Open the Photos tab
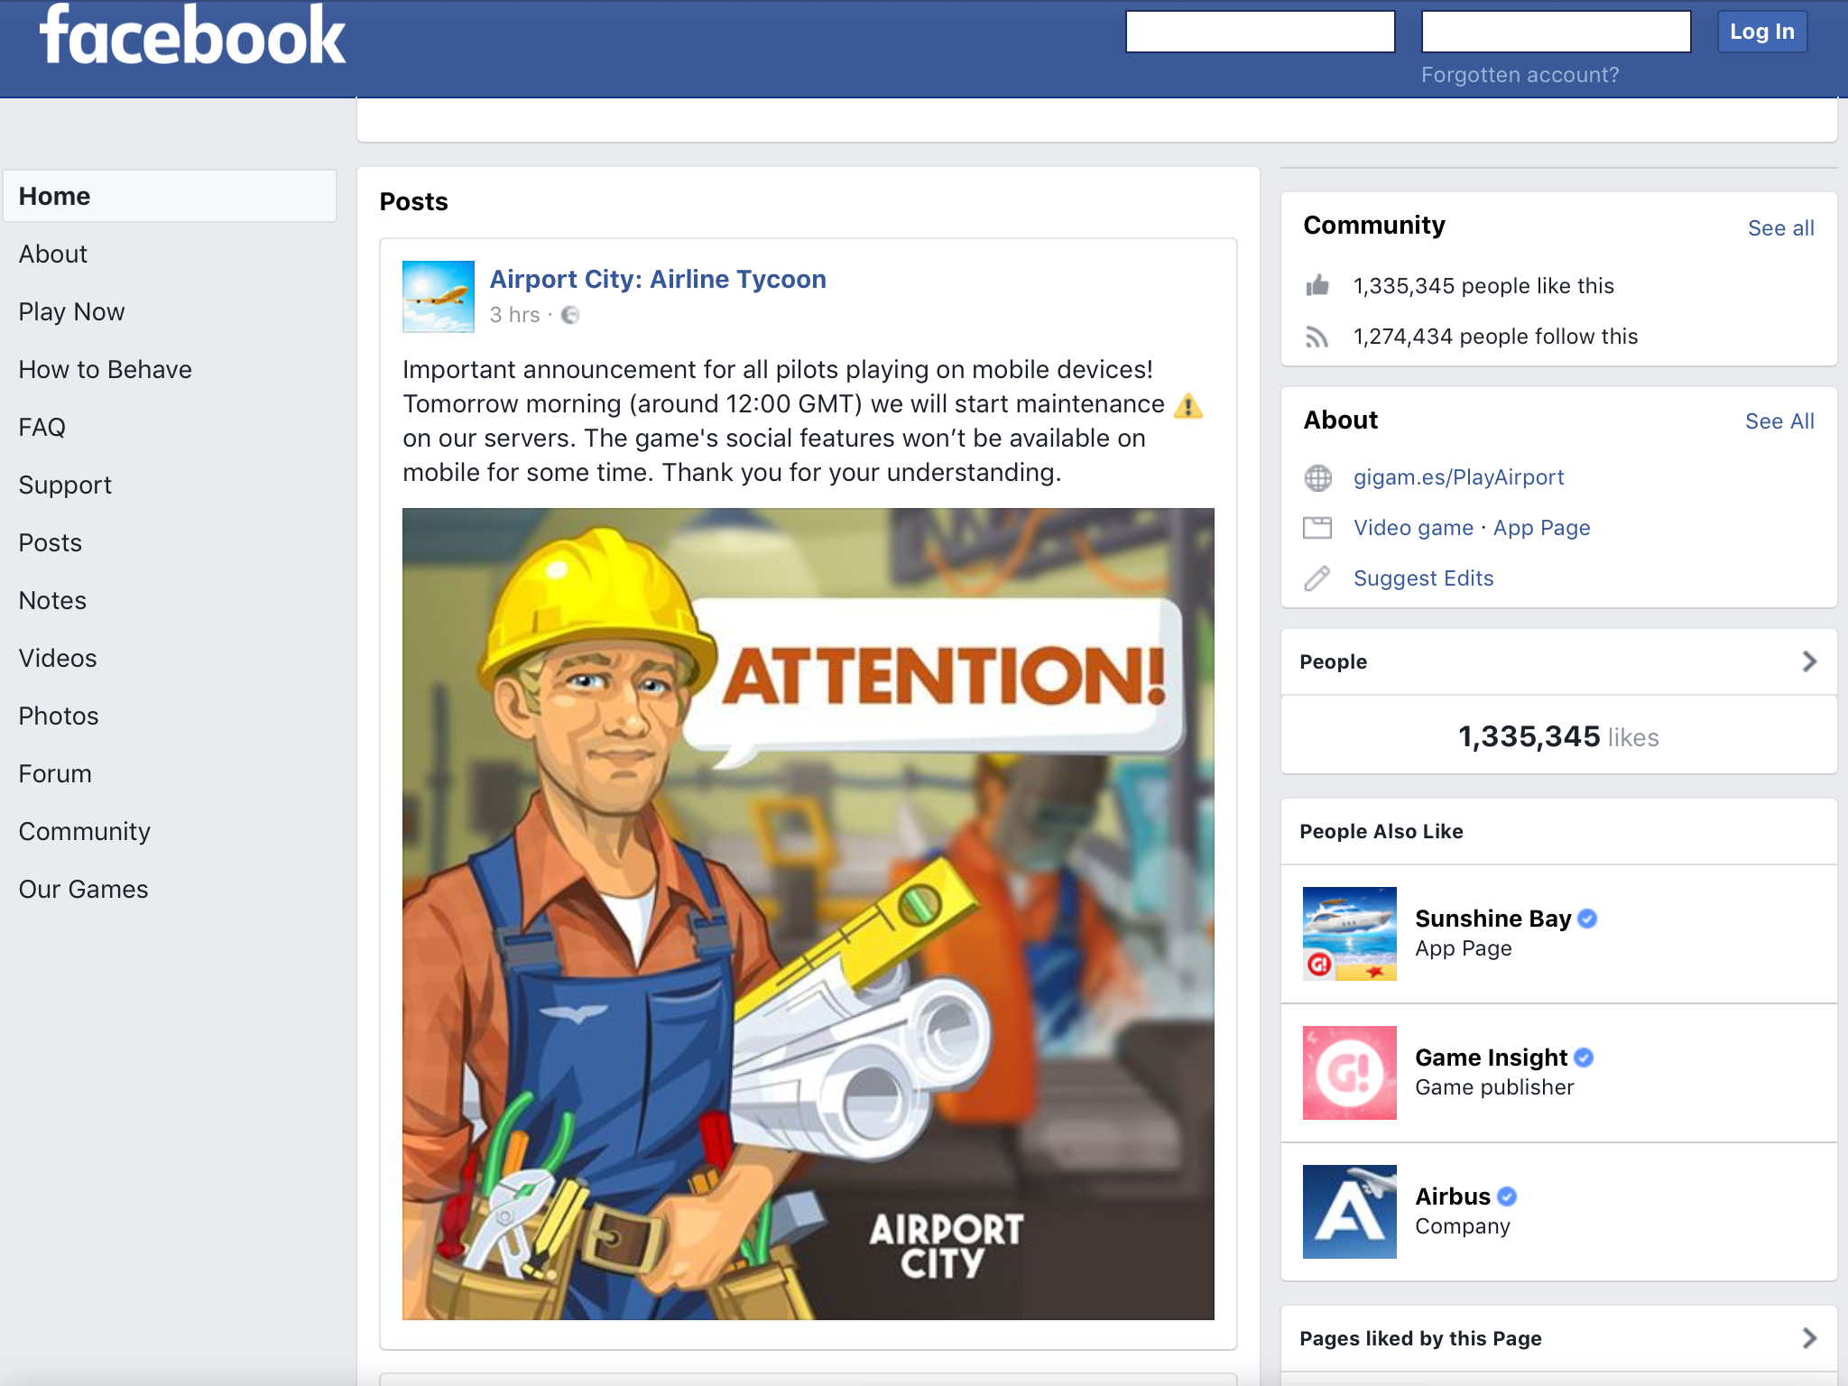This screenshot has height=1386, width=1848. [59, 716]
